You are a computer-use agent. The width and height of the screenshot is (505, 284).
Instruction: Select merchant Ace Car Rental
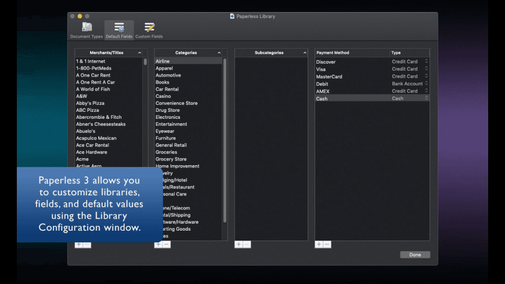click(x=109, y=145)
